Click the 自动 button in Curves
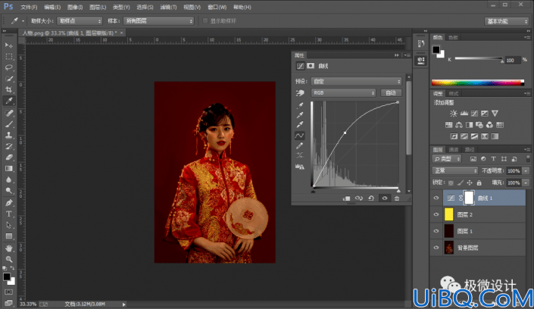534x309 pixels. 391,93
